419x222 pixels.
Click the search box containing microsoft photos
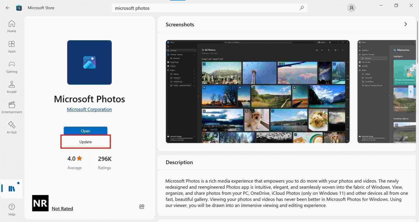click(x=209, y=8)
